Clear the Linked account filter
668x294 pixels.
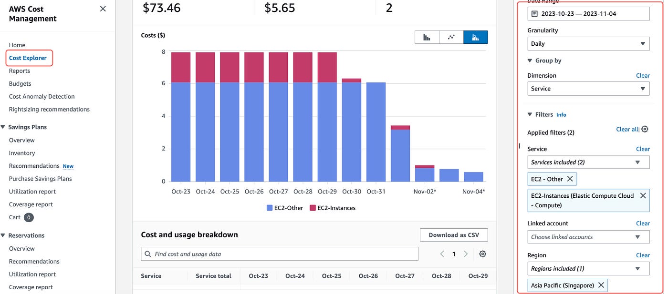pyautogui.click(x=643, y=223)
